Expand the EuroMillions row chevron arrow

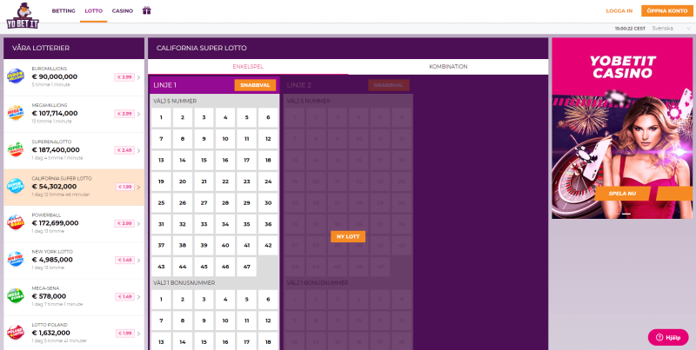(x=138, y=77)
